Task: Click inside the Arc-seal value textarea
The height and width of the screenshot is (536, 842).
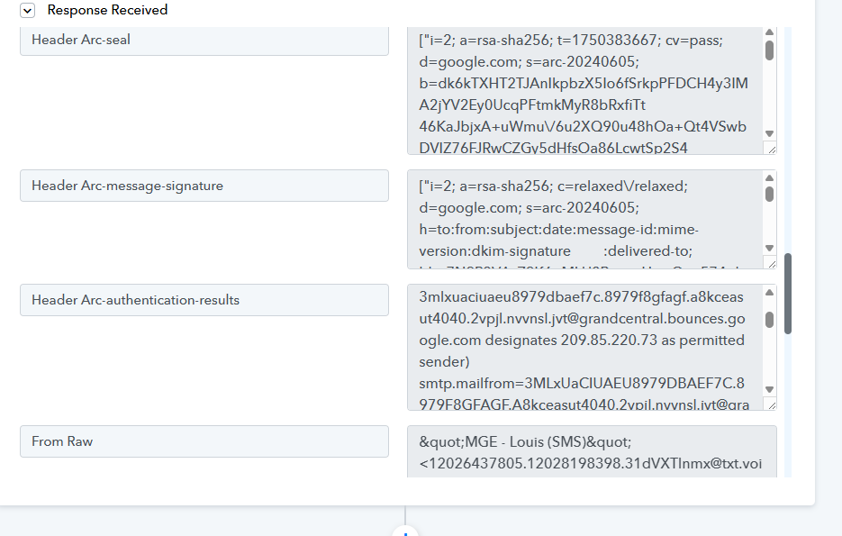Action: coord(584,91)
